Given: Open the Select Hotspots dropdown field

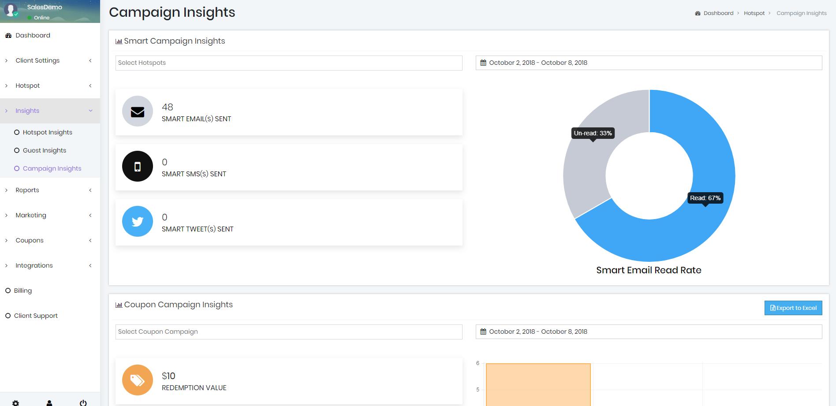Looking at the screenshot, I should click(288, 63).
